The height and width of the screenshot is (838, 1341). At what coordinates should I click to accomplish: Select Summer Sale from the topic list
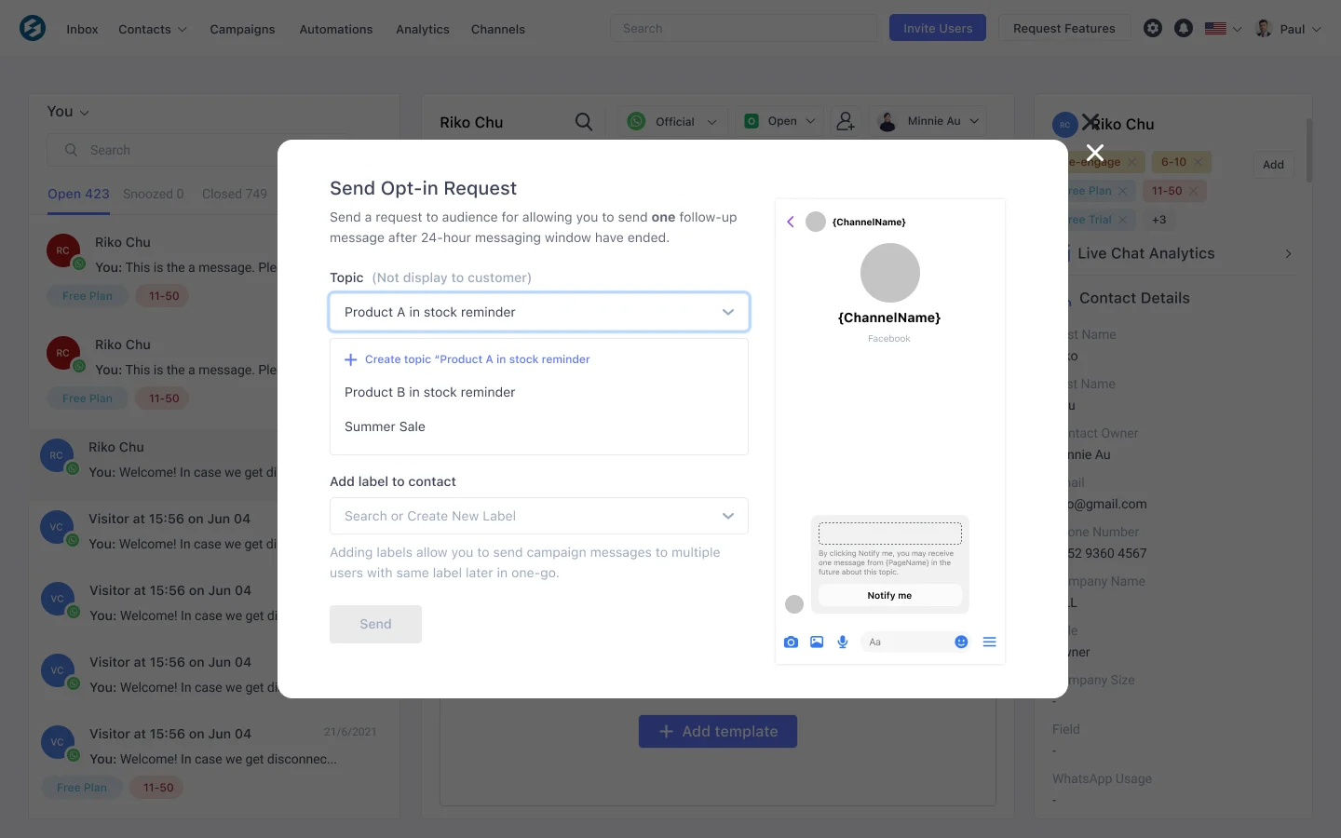click(385, 426)
